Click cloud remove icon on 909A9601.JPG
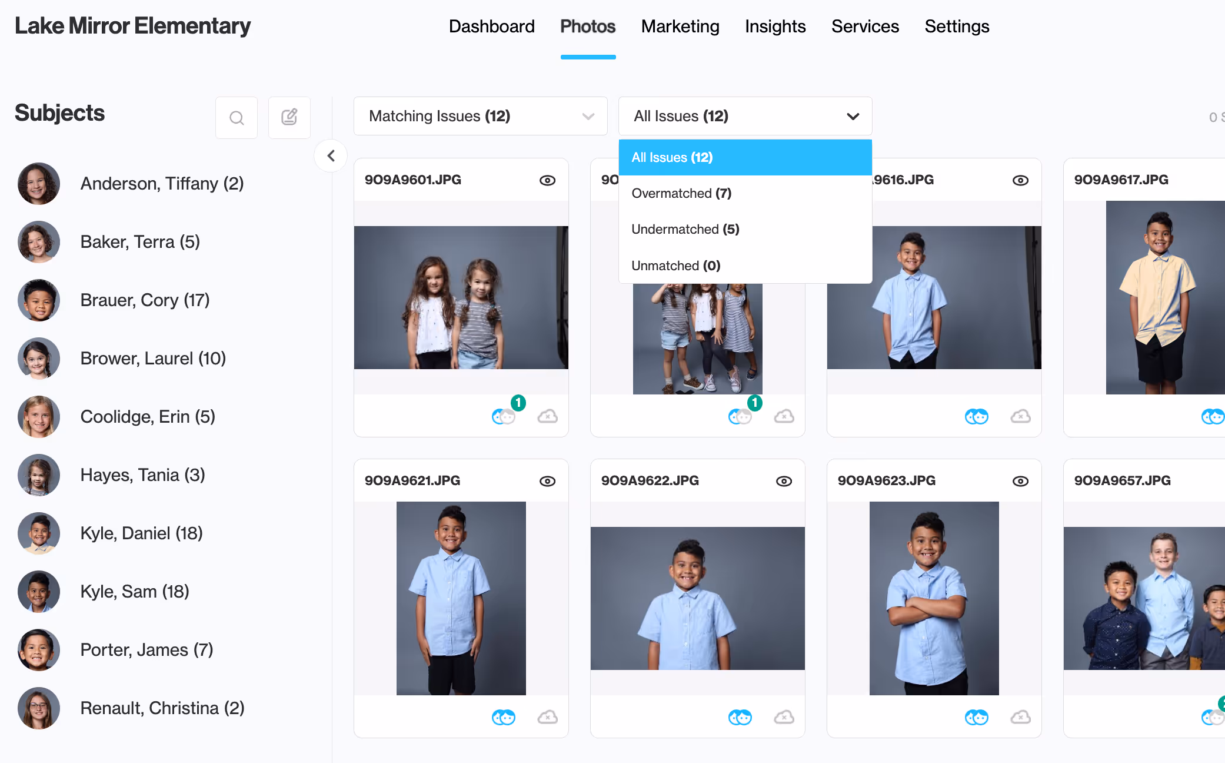Screen dimensions: 1225x763 [x=547, y=417]
